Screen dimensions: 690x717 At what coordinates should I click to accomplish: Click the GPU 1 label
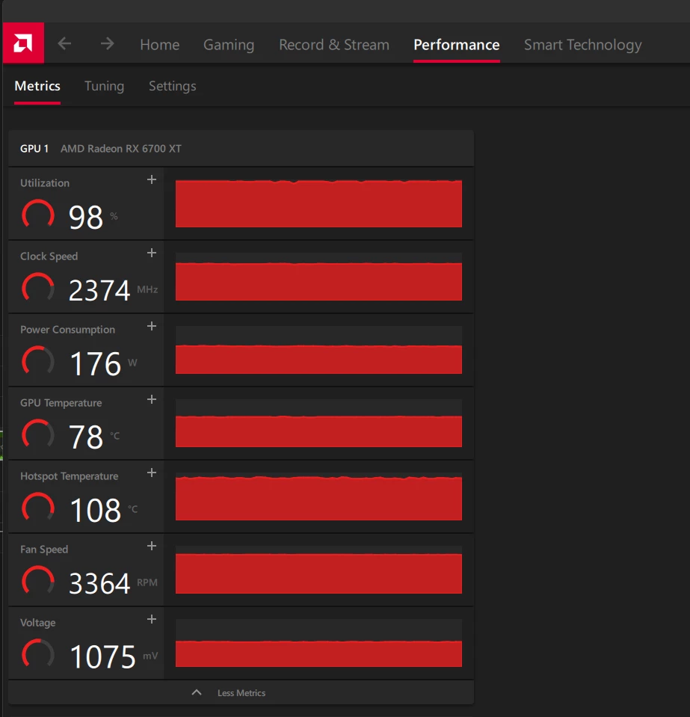coord(34,149)
